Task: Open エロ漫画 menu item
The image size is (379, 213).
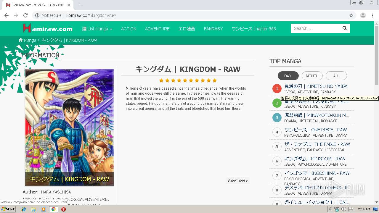Action: (187, 29)
